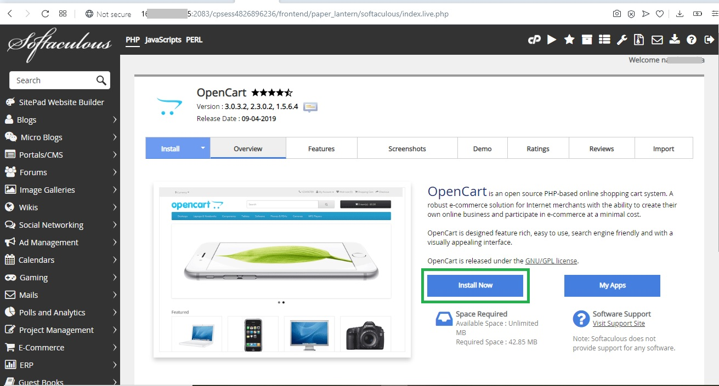Expand the Project Management category
The height and width of the screenshot is (386, 719).
point(115,330)
